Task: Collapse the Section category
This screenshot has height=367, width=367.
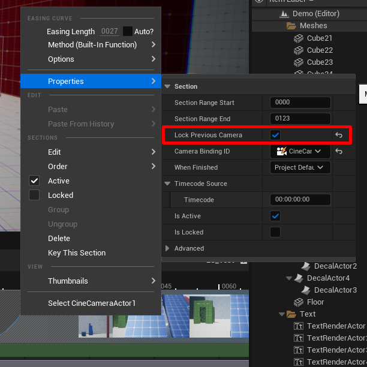Action: (x=167, y=86)
